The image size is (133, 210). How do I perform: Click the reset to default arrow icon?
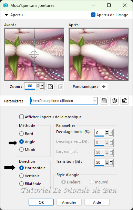pos(125,101)
